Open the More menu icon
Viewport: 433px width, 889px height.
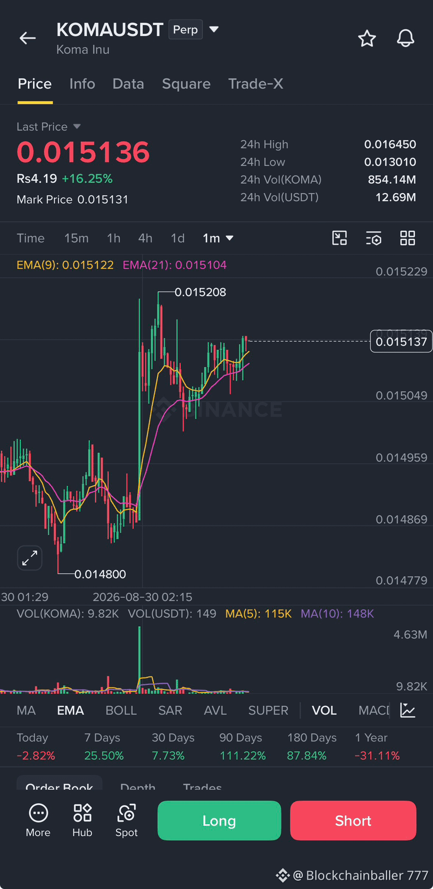(x=38, y=820)
